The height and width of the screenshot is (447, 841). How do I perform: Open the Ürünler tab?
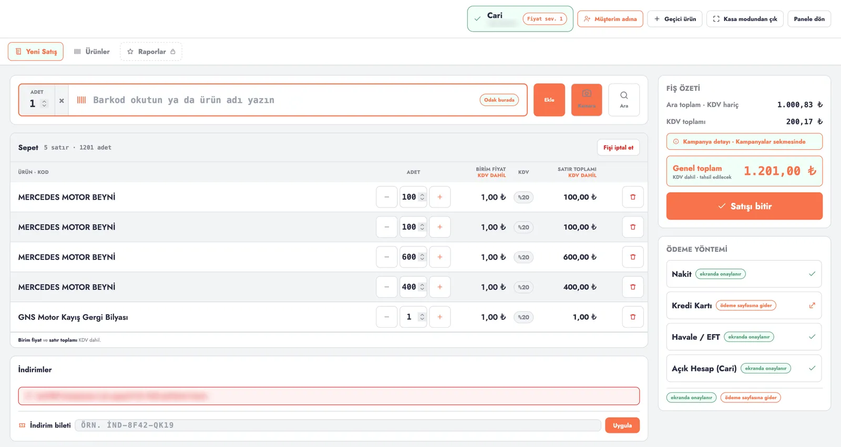(x=92, y=51)
